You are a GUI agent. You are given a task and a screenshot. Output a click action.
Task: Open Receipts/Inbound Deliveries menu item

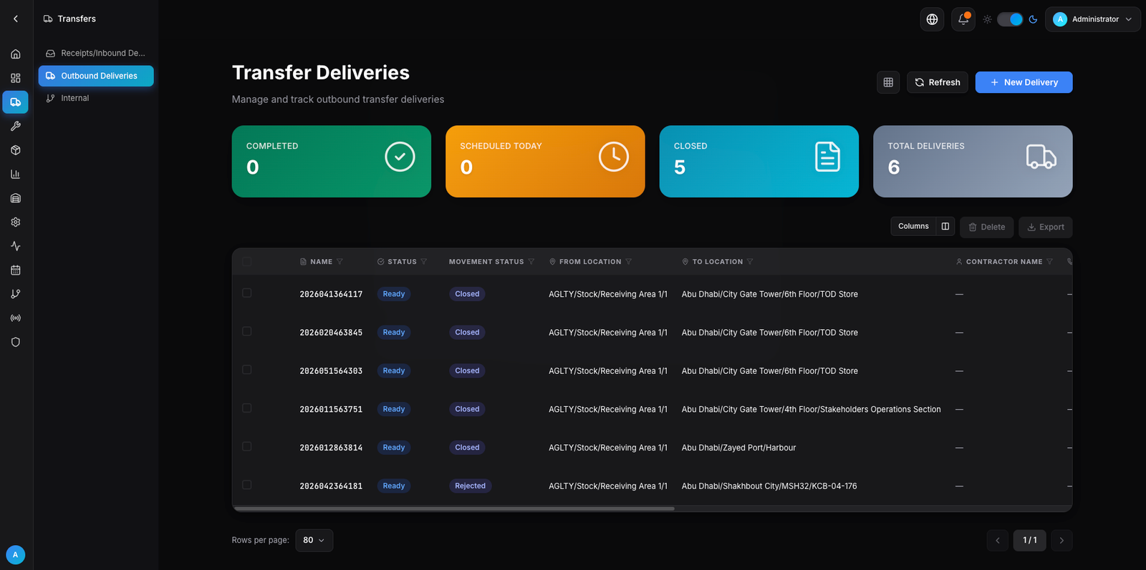[x=96, y=53]
